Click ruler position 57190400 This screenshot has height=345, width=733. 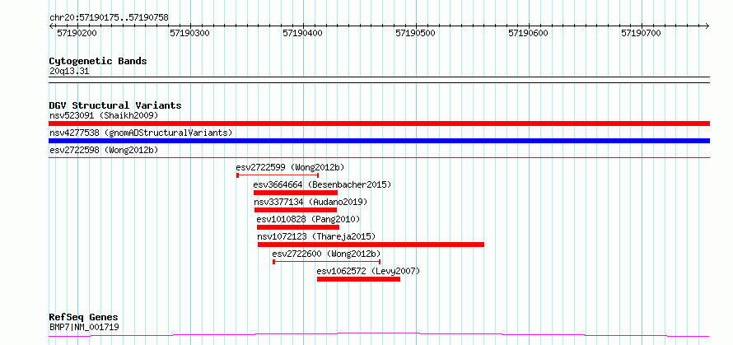point(303,33)
